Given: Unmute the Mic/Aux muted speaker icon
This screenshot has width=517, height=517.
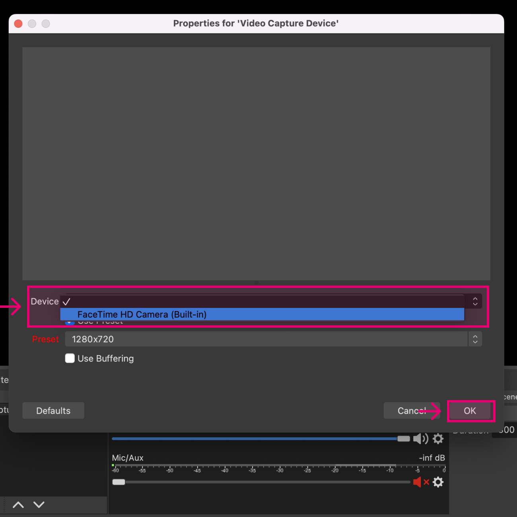Looking at the screenshot, I should coord(421,482).
